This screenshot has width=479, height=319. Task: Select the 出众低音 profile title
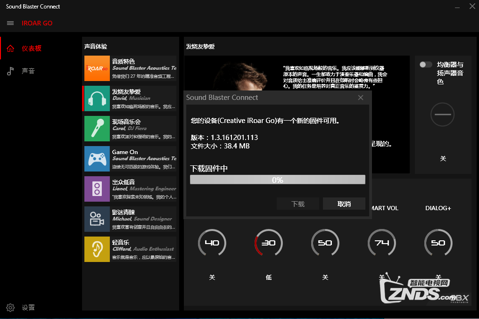coord(124,182)
